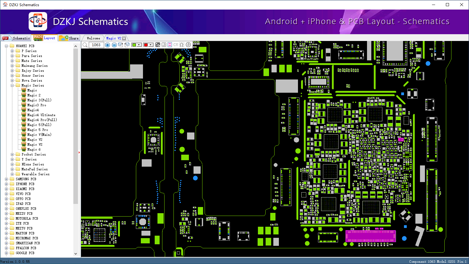
Task: Click the large magenta connector component
Action: 371,236
